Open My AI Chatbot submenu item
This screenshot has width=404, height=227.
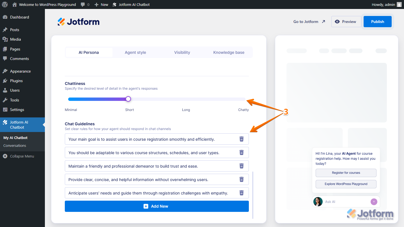(15, 138)
